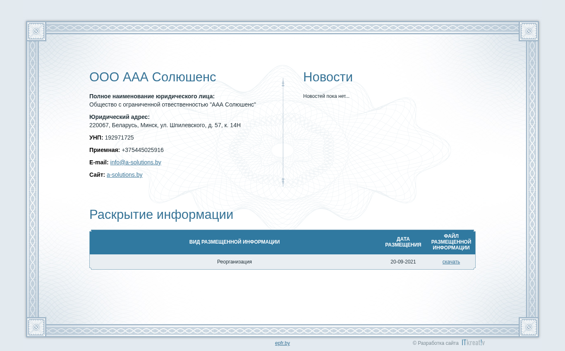Click the Раскрытие информации heading
This screenshot has height=351, width=565.
pos(161,215)
